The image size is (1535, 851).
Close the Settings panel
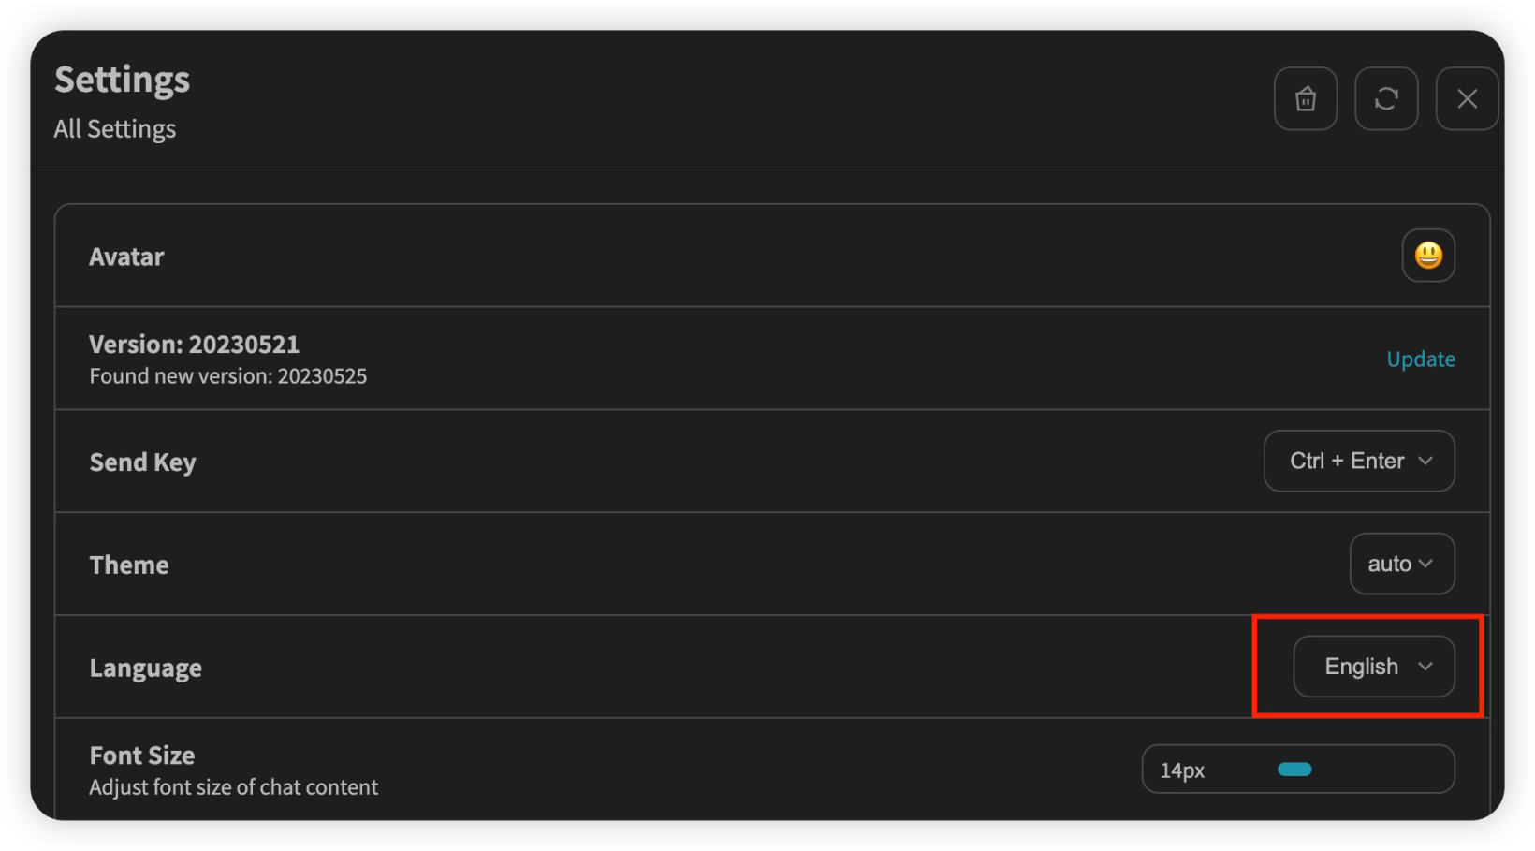pyautogui.click(x=1467, y=99)
